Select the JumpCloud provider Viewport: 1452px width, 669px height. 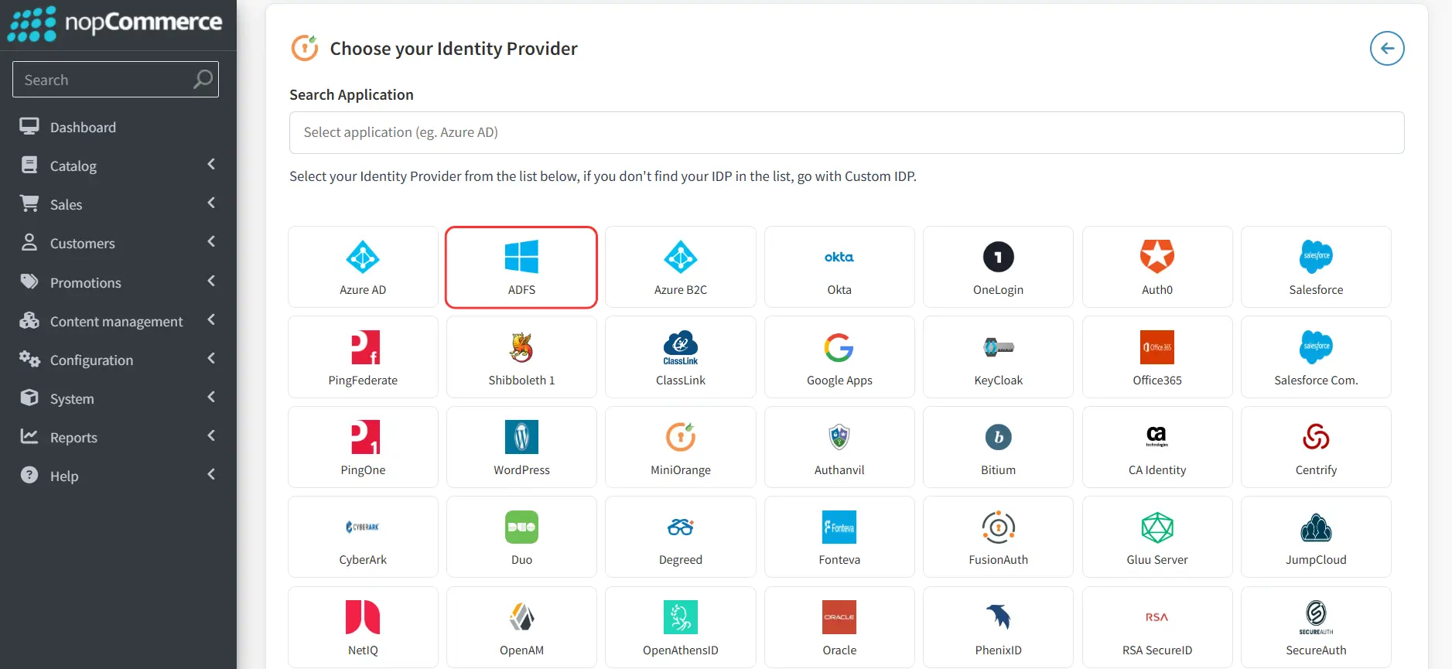[x=1316, y=536]
